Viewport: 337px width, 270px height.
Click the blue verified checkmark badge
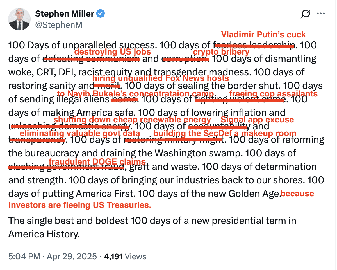pos(101,13)
